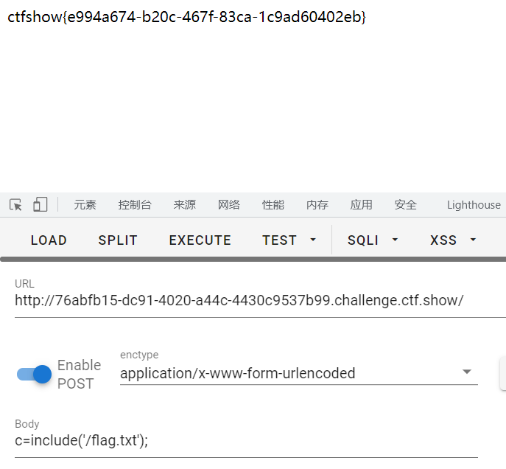Open the 控制台 tab
The image size is (506, 469).
click(135, 205)
